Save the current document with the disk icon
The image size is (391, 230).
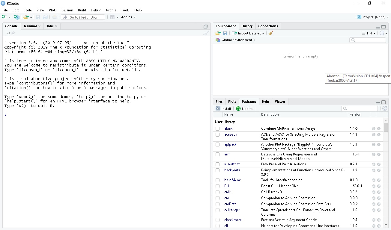[38, 17]
